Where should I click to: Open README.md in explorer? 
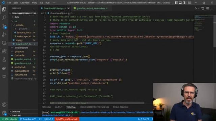click(21, 75)
